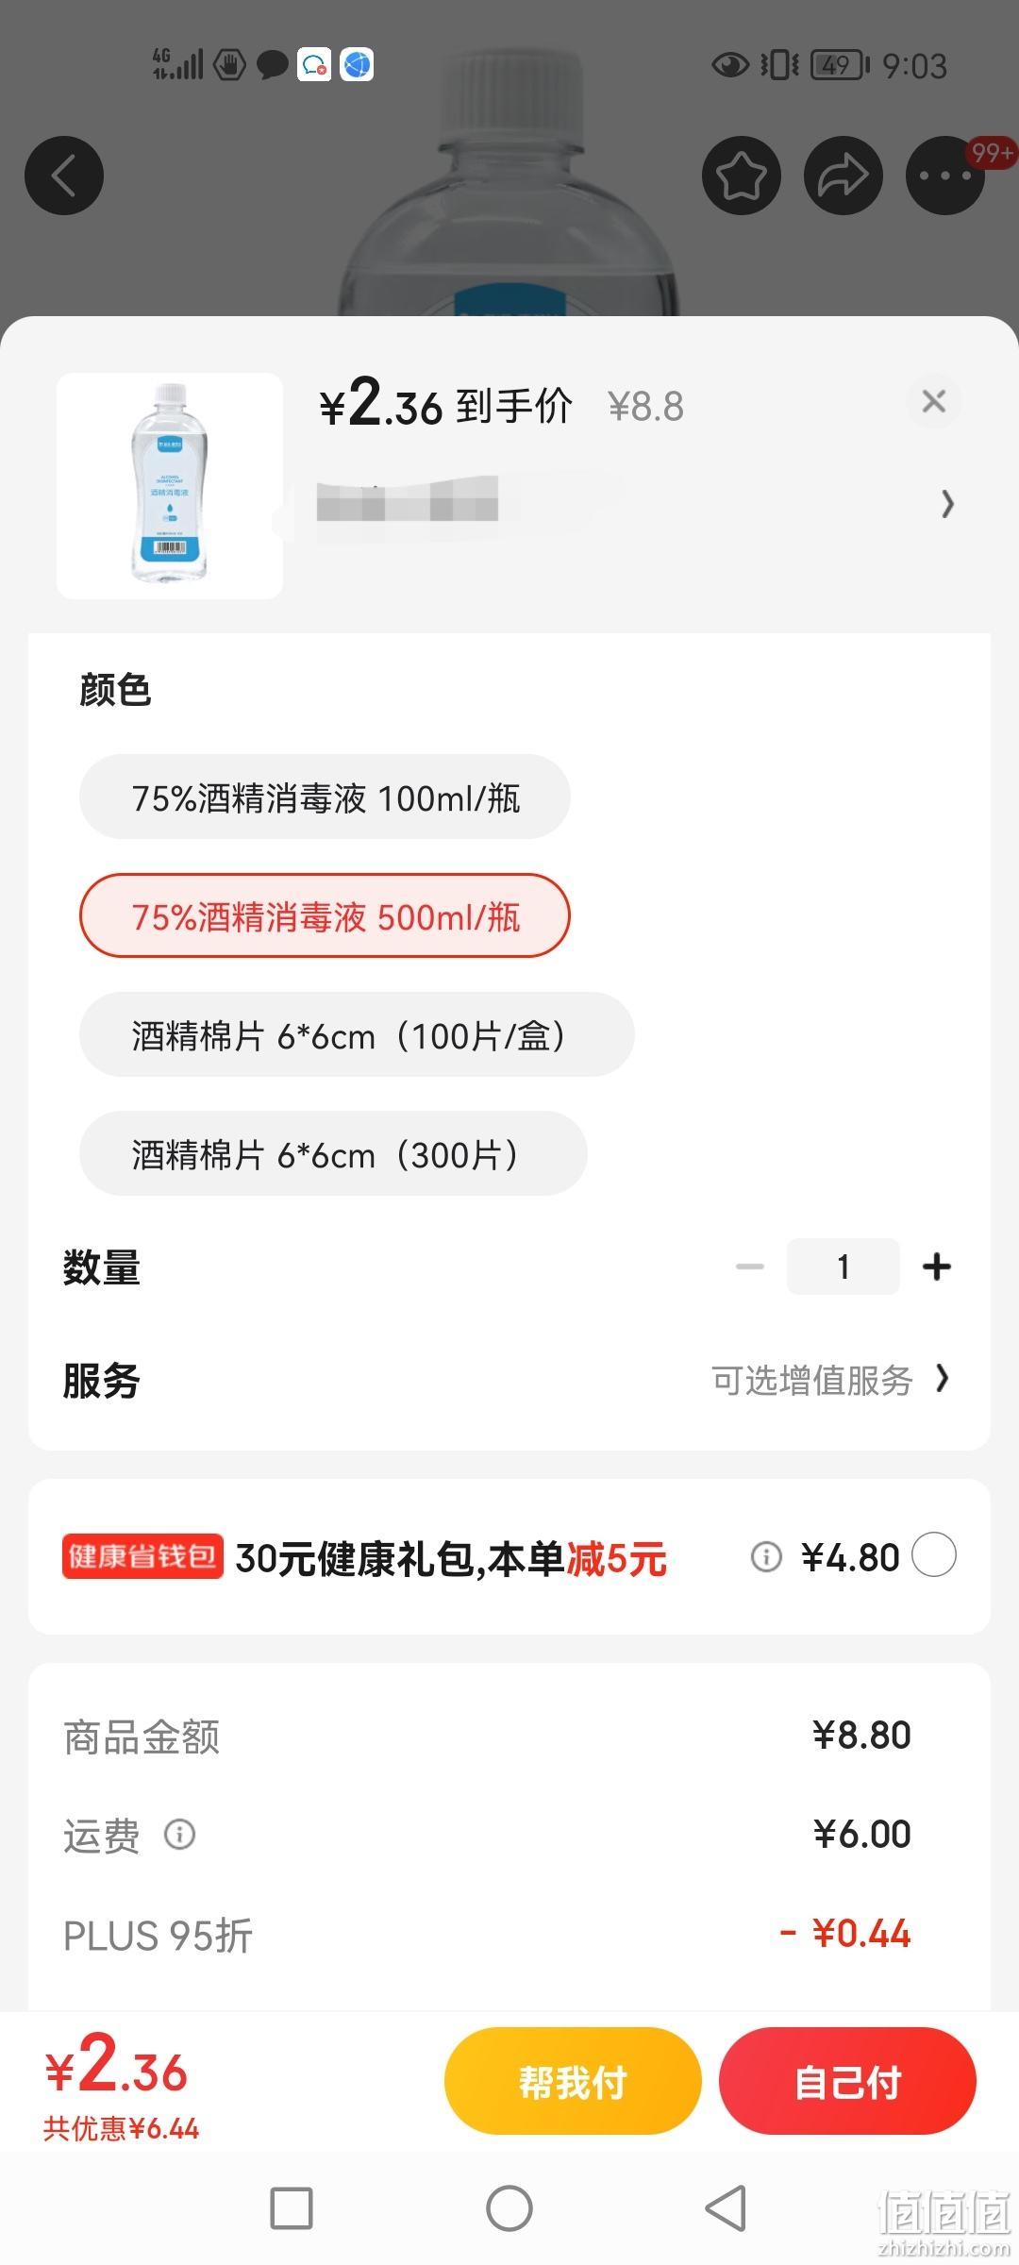Viewport: 1019px width, 2265px height.
Task: Expand the chevron under price header
Action: (x=947, y=504)
